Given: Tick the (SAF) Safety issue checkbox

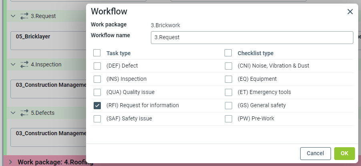Looking at the screenshot, I should tap(97, 119).
